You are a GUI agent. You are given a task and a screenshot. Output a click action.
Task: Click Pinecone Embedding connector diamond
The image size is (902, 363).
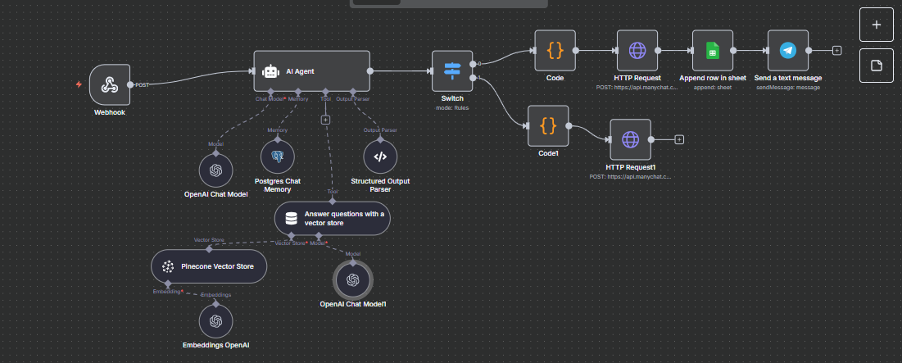click(167, 284)
